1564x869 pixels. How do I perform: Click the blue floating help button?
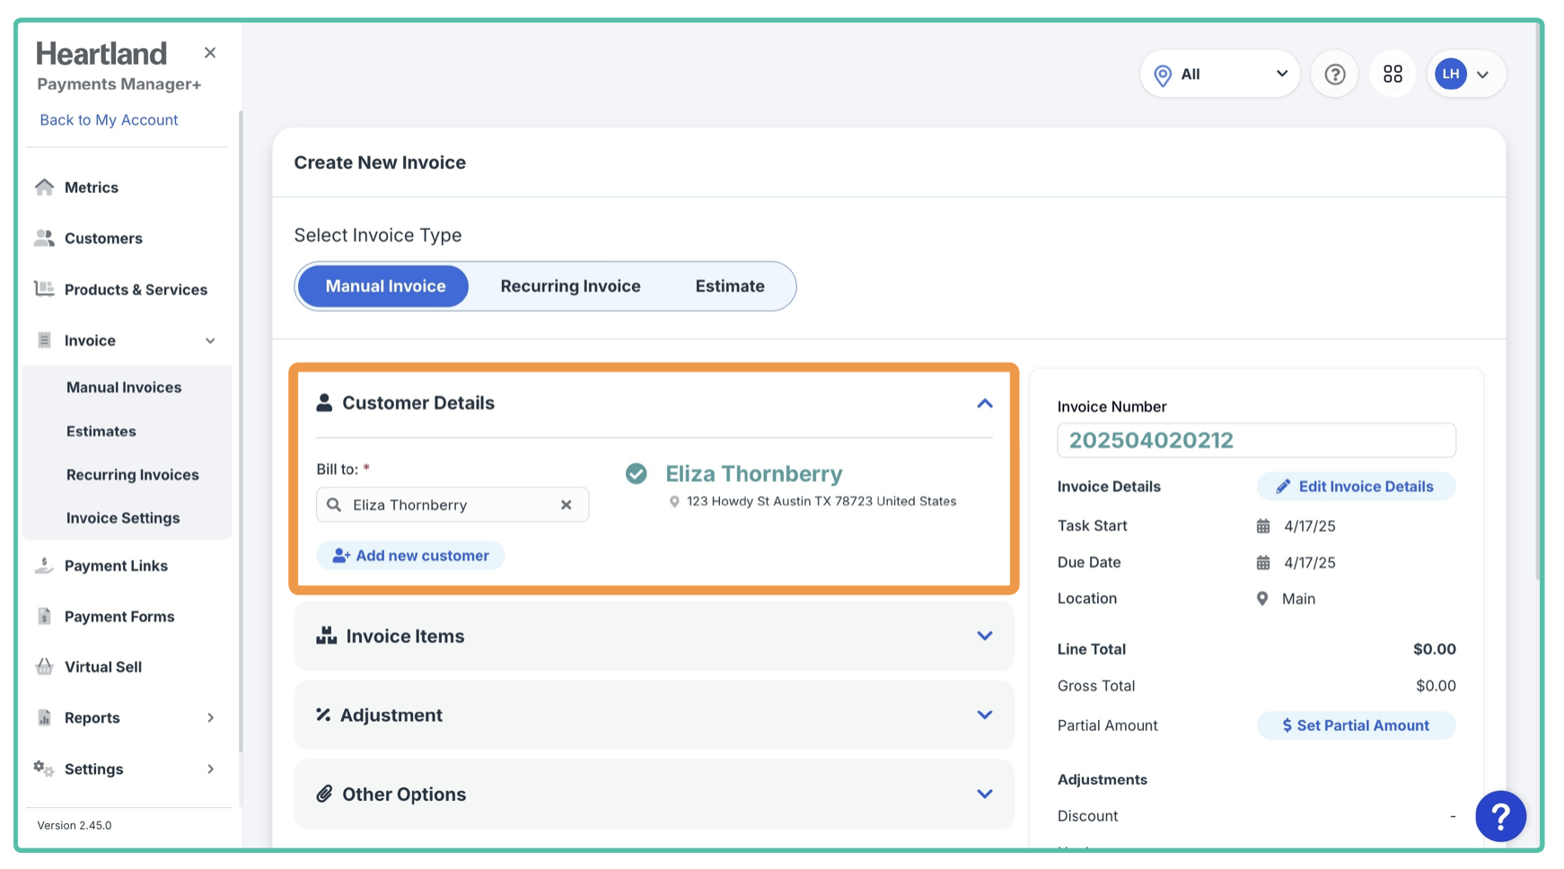pos(1499,816)
